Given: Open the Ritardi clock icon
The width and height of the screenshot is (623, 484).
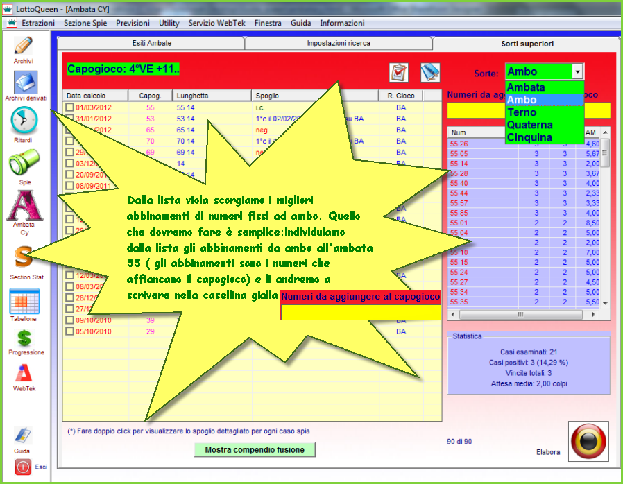Looking at the screenshot, I should point(24,120).
